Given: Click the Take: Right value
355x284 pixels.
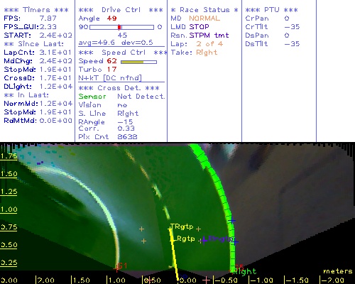Looking at the screenshot, I should (x=207, y=53).
